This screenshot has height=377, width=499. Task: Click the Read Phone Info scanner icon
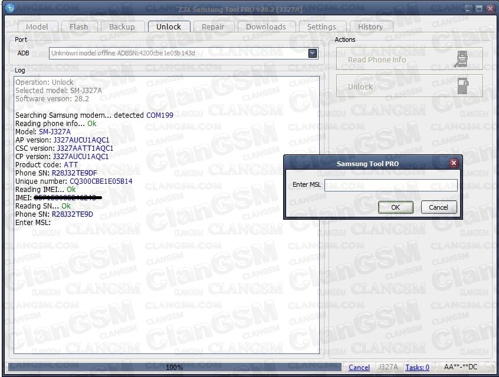pos(461,59)
